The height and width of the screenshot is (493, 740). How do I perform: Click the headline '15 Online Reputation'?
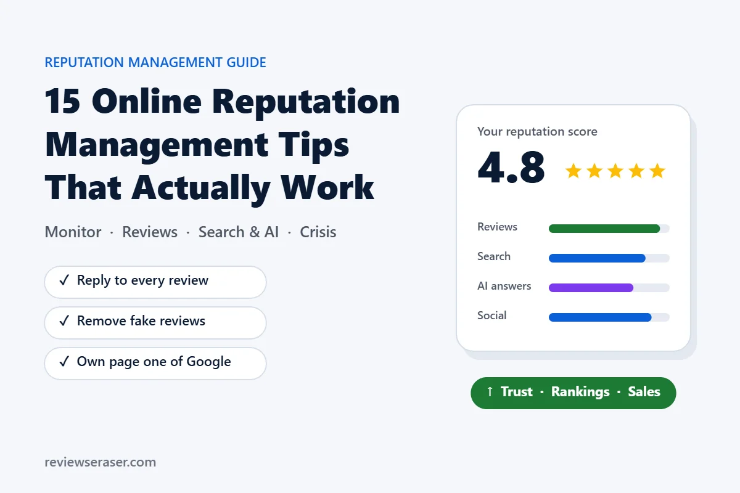pyautogui.click(x=223, y=102)
